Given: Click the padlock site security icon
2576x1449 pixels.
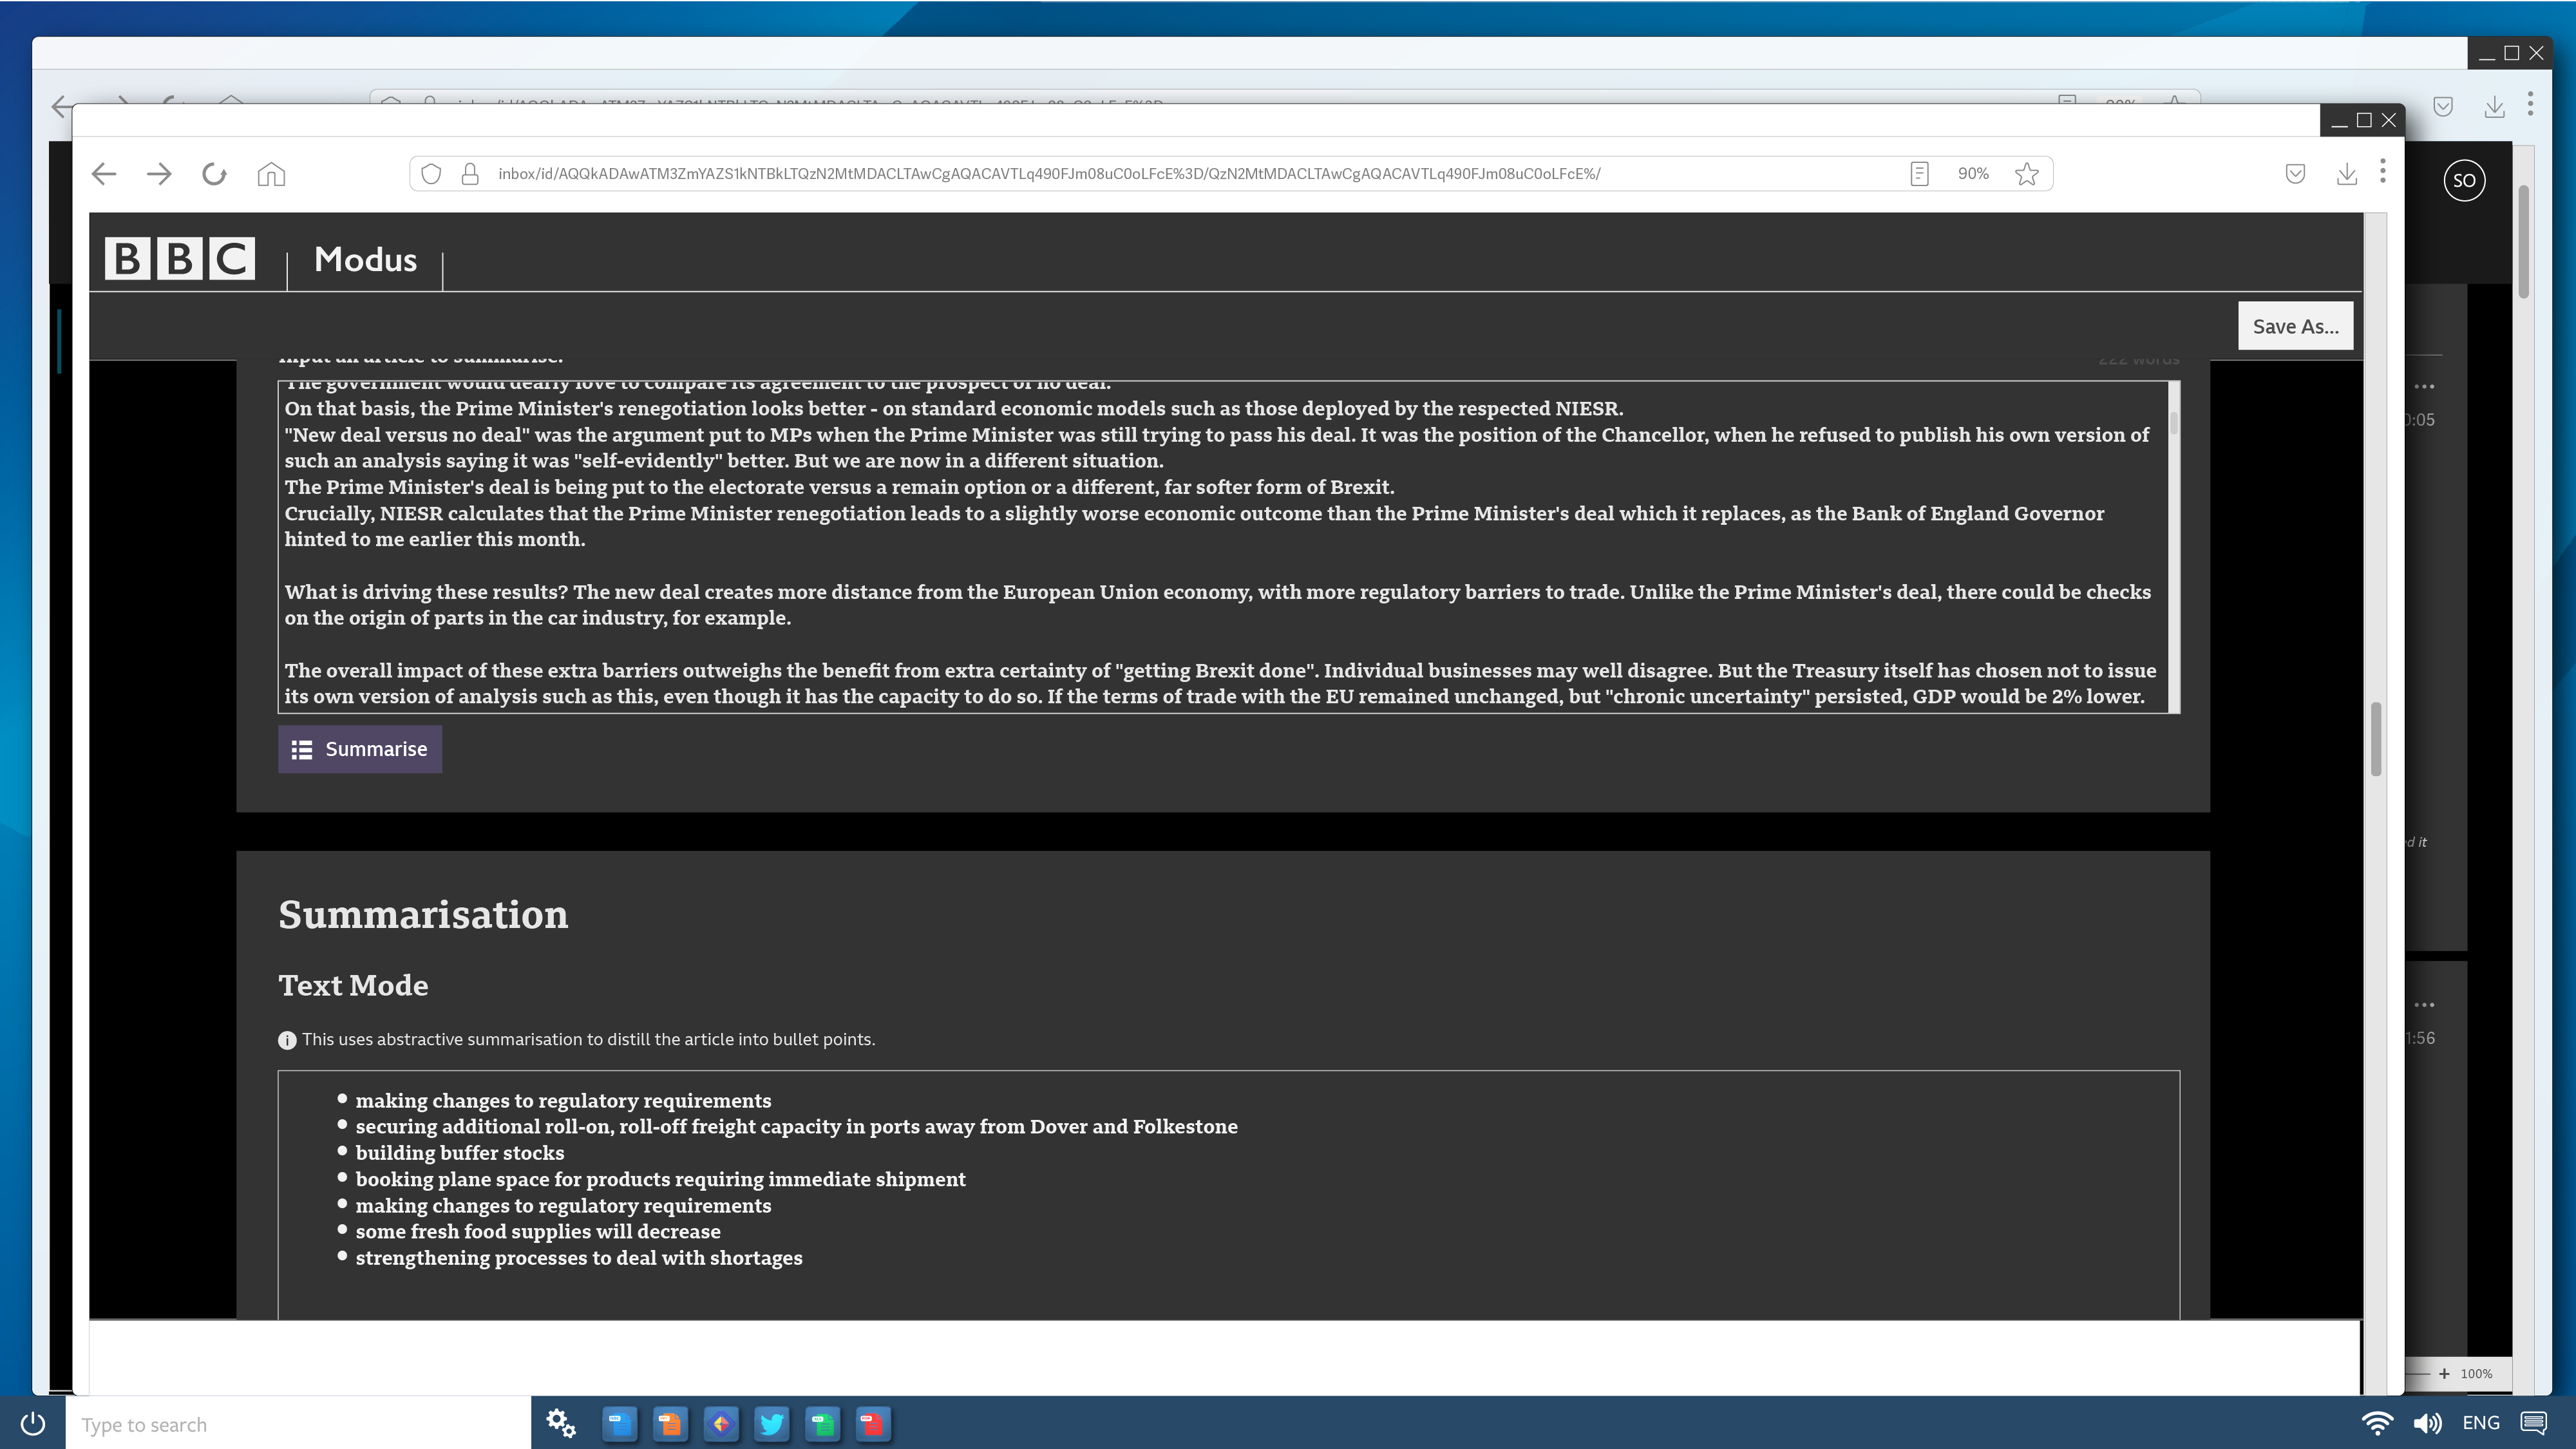Looking at the screenshot, I should [x=470, y=174].
